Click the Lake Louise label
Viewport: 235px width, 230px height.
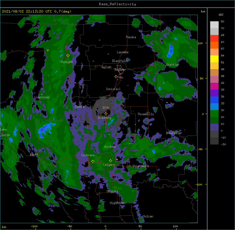5,132
